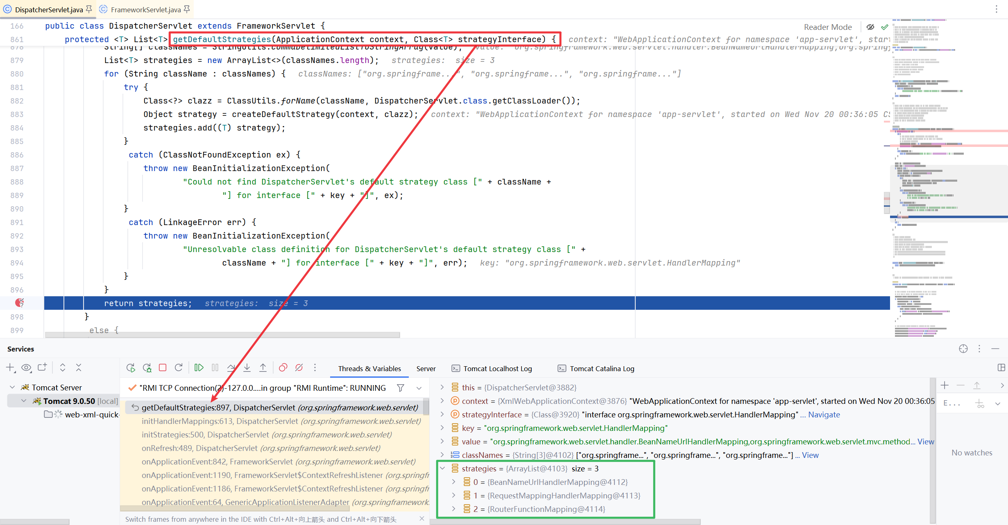Toggle the breakpoint on the return strategies line
The width and height of the screenshot is (1008, 525).
click(x=19, y=303)
